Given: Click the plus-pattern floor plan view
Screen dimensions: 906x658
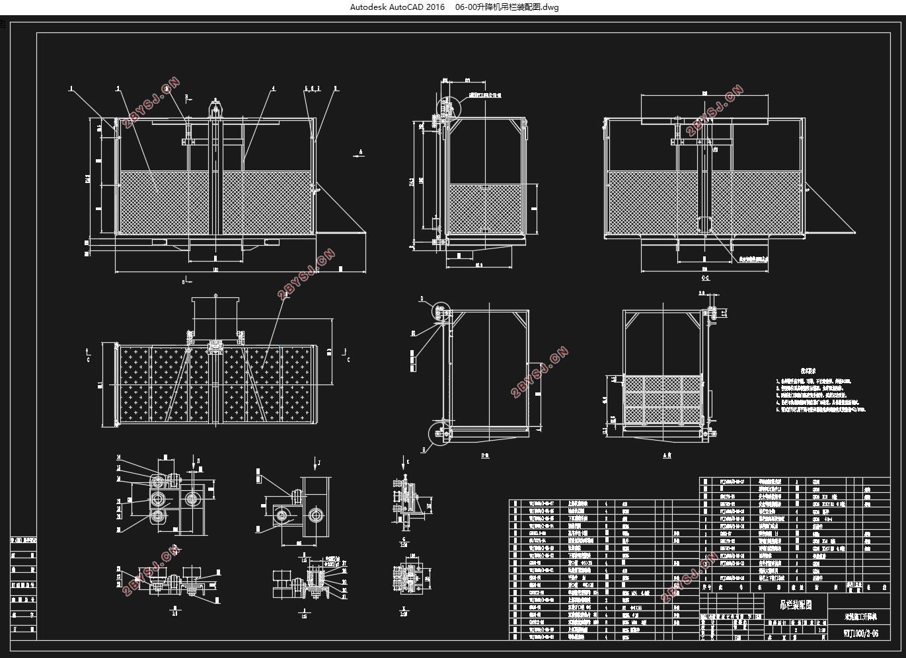Looking at the screenshot, I should 215,383.
